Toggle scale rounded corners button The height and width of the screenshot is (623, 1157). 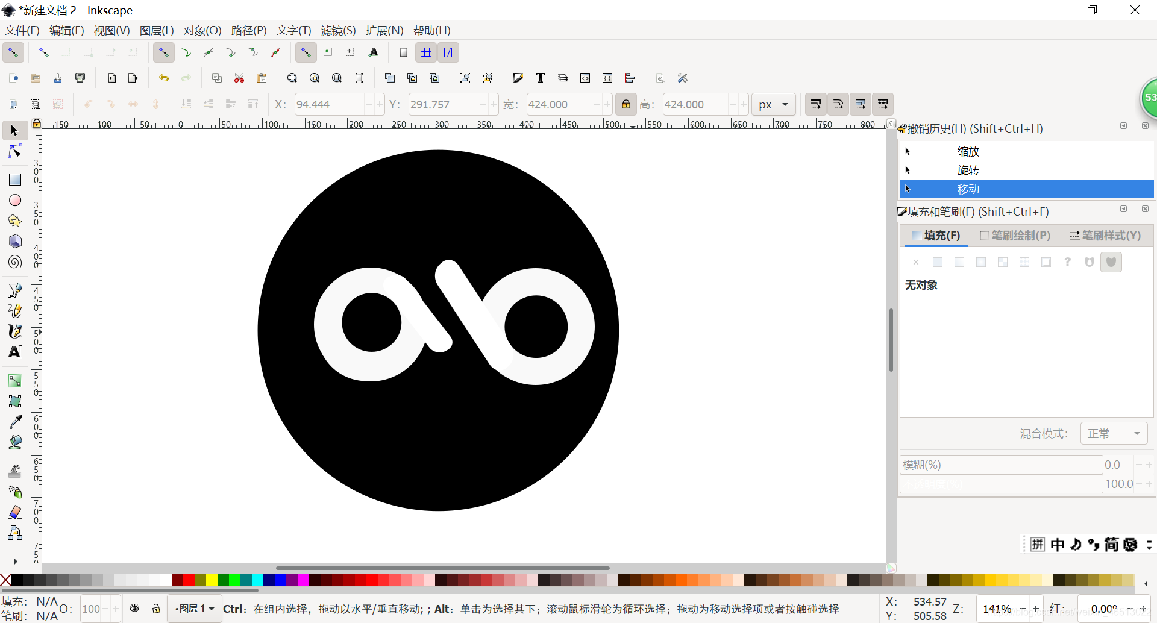click(838, 104)
